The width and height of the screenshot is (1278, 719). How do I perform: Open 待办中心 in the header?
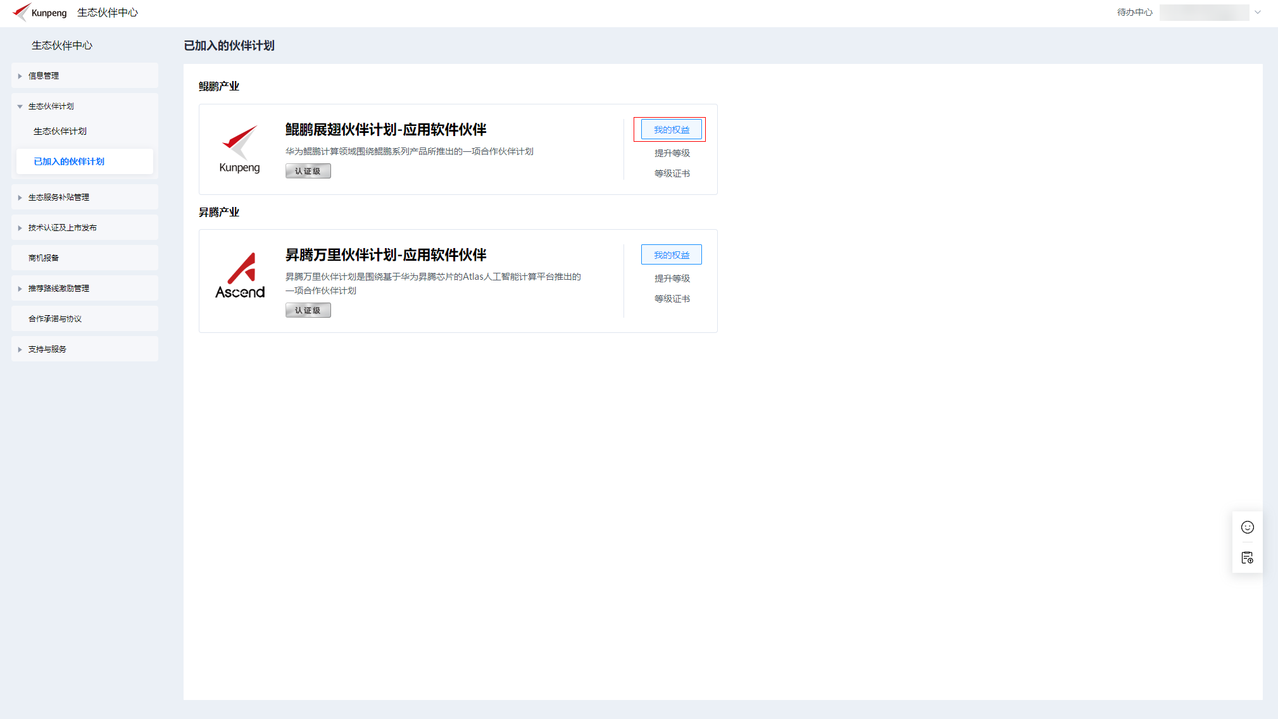click(x=1134, y=12)
